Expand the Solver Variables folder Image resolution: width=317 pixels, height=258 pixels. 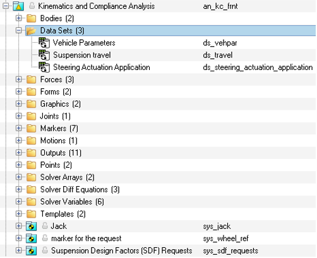coord(18,201)
